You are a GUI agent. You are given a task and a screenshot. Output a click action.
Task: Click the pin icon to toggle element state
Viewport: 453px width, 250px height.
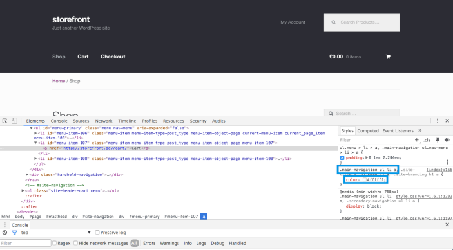[x=438, y=140]
